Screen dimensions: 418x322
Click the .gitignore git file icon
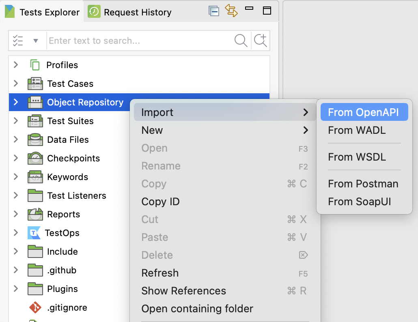35,307
